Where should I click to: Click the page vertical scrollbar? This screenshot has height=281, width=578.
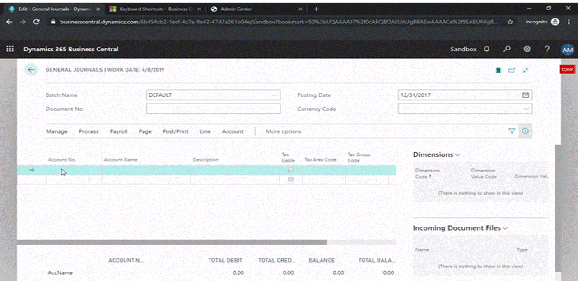558,207
